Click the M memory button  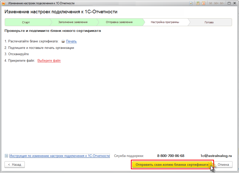[x=210, y=3]
